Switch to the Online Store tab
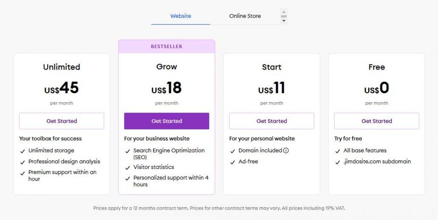This screenshot has width=438, height=220. click(245, 16)
